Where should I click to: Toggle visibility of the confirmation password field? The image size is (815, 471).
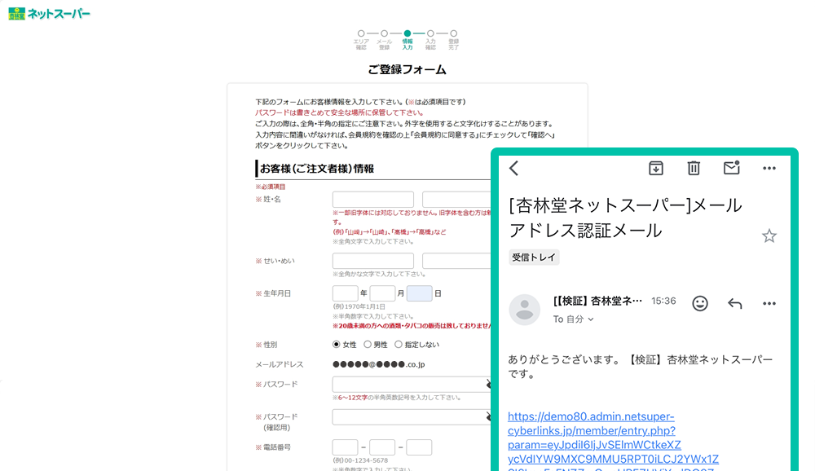pyautogui.click(x=488, y=416)
